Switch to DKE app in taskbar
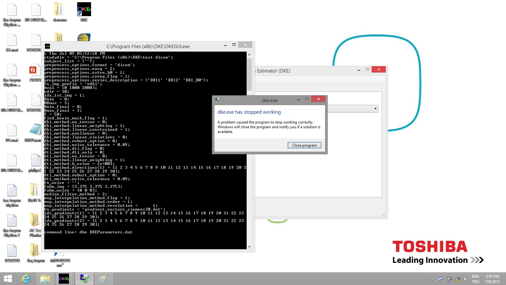Viewport: 506px width, 285px height. [x=64, y=279]
